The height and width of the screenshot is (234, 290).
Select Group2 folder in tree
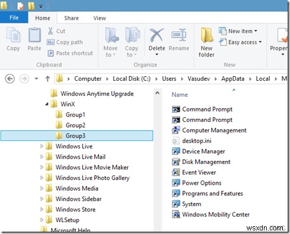click(70, 125)
